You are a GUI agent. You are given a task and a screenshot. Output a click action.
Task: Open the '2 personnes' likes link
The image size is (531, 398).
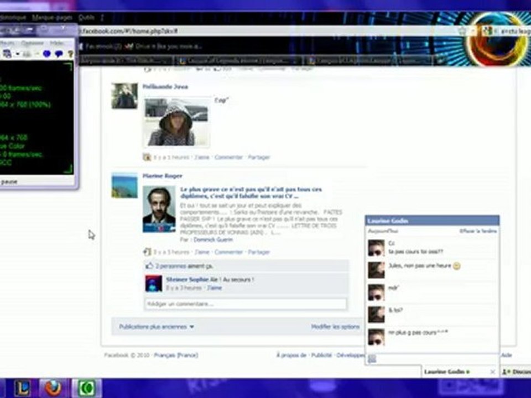pyautogui.click(x=171, y=266)
